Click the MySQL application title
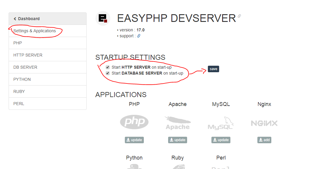Screen dimensions: 333x169 pyautogui.click(x=221, y=104)
